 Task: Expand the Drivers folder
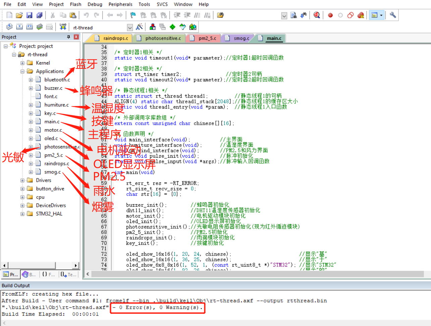coord(22,180)
